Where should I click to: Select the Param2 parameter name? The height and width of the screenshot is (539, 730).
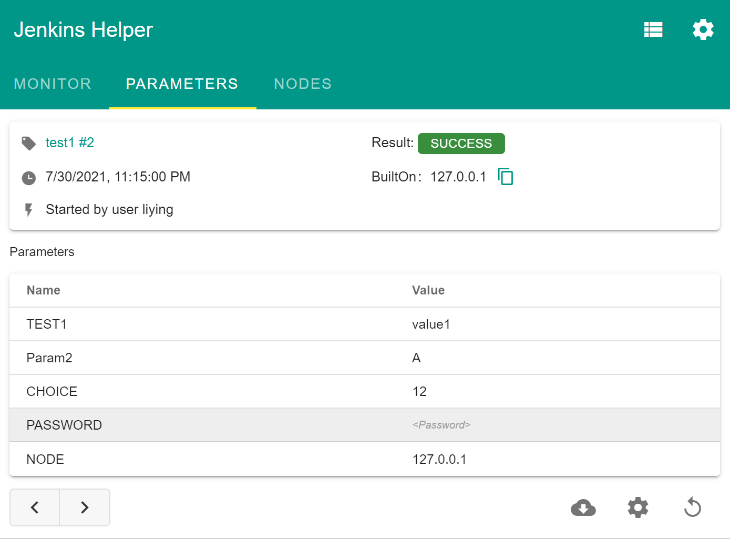tap(49, 358)
